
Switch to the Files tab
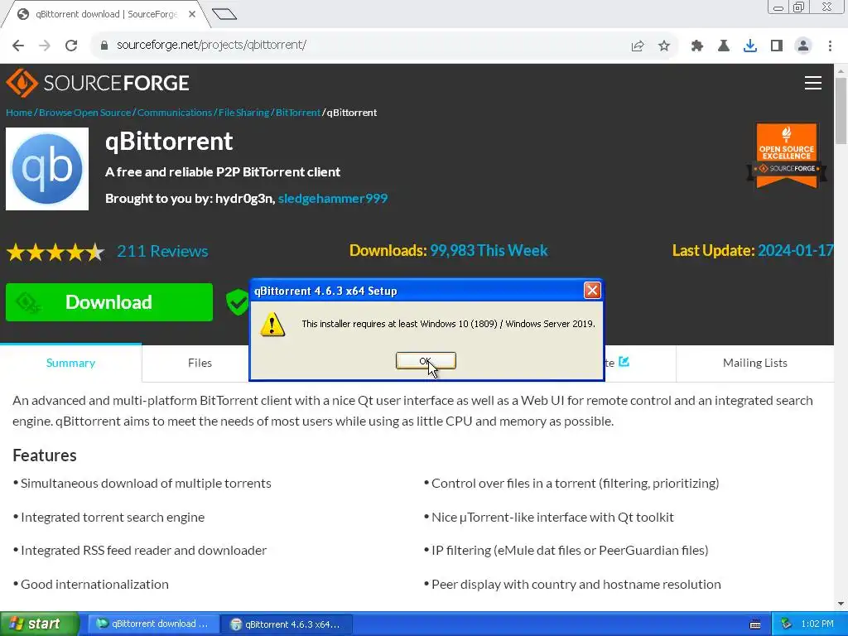pos(200,363)
